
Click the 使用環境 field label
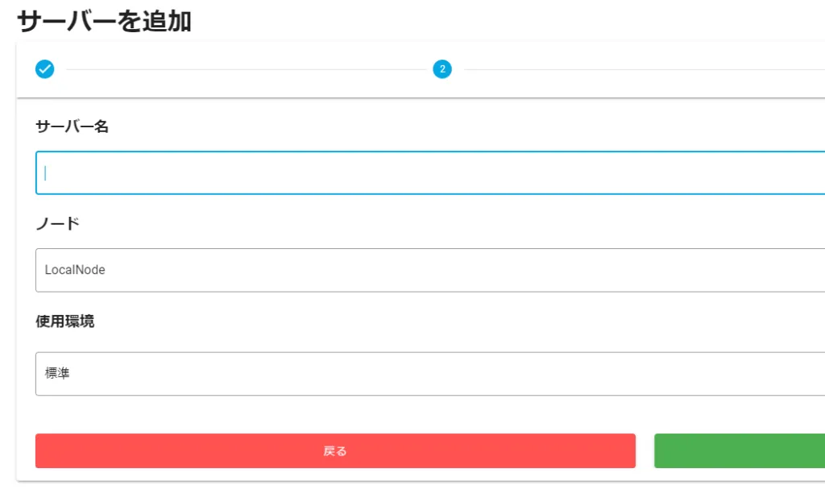point(64,322)
